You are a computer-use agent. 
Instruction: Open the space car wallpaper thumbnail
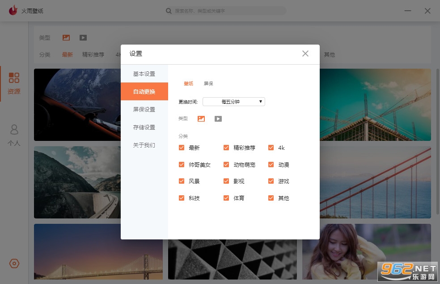[x=77, y=105]
